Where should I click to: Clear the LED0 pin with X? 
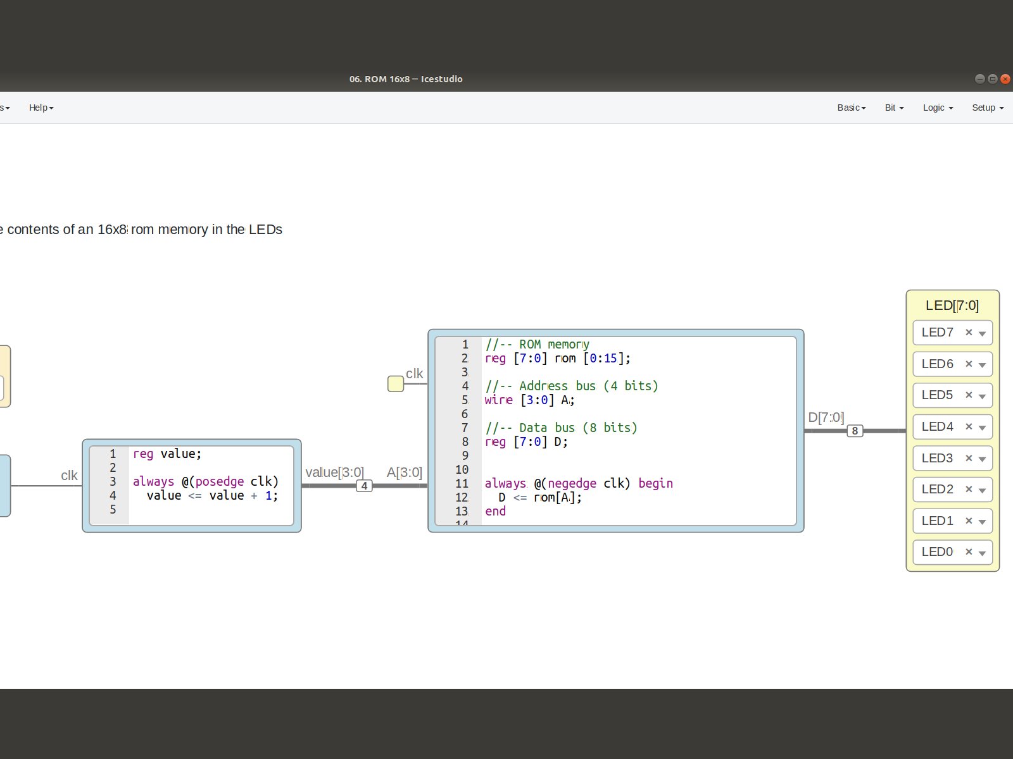[969, 552]
